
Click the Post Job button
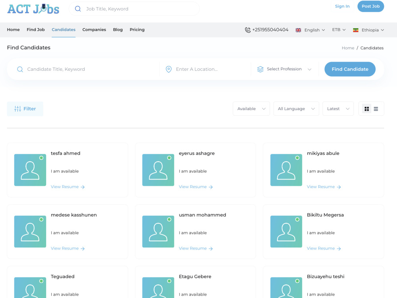coord(371,6)
